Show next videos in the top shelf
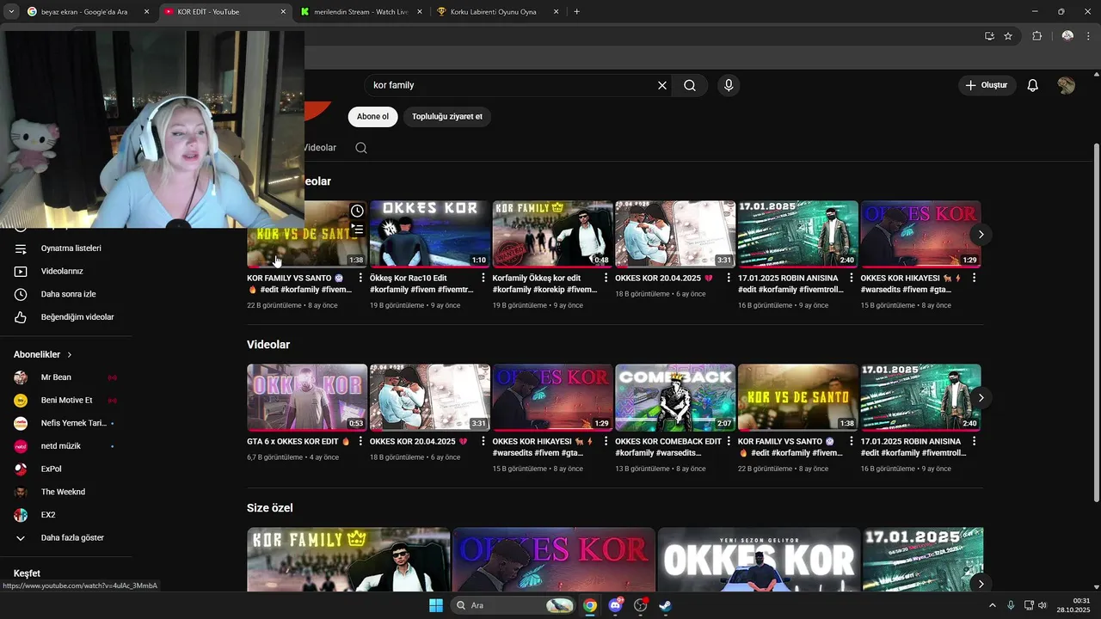 (x=981, y=235)
